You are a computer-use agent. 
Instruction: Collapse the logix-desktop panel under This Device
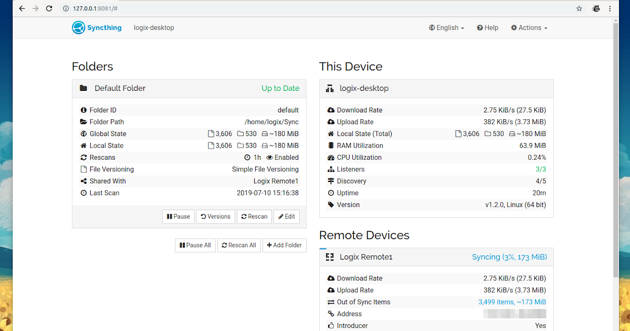click(436, 88)
